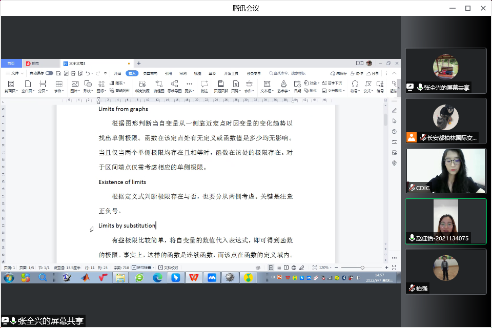
Task: Insert a formula (公式)
Action: tap(367, 86)
